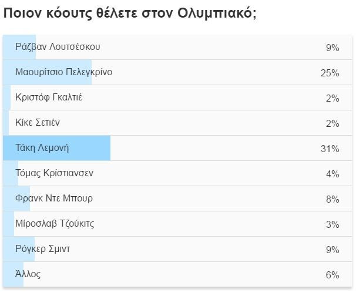The image size is (356, 296).
Task: Click the 4% result for Κρίστιανσεν
Action: pos(333,174)
